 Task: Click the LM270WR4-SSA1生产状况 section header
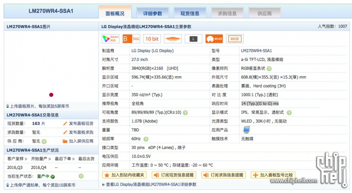pyautogui.click(x=33, y=150)
